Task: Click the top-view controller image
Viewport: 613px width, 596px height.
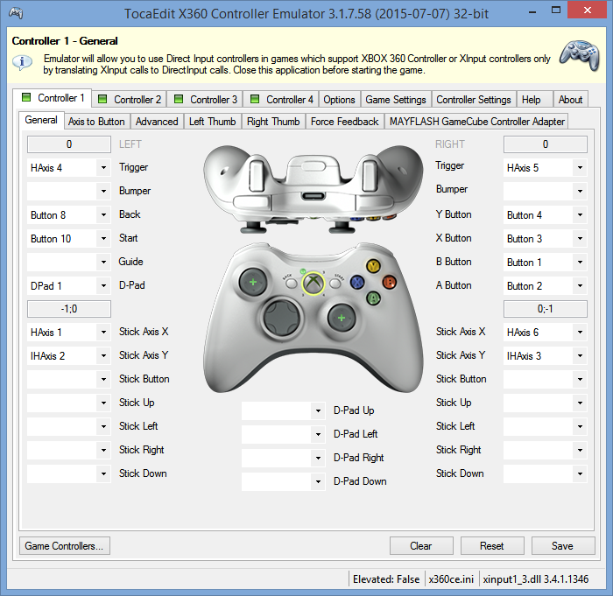Action: click(x=314, y=188)
